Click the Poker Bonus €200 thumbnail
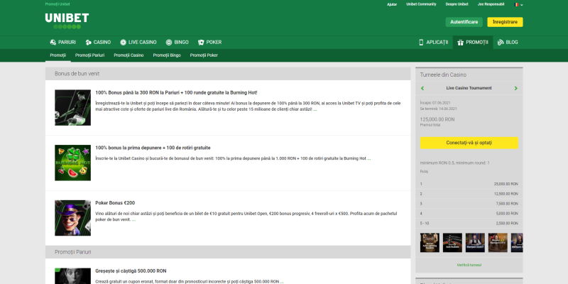Viewport: 568px width, 284px height. pos(72,217)
